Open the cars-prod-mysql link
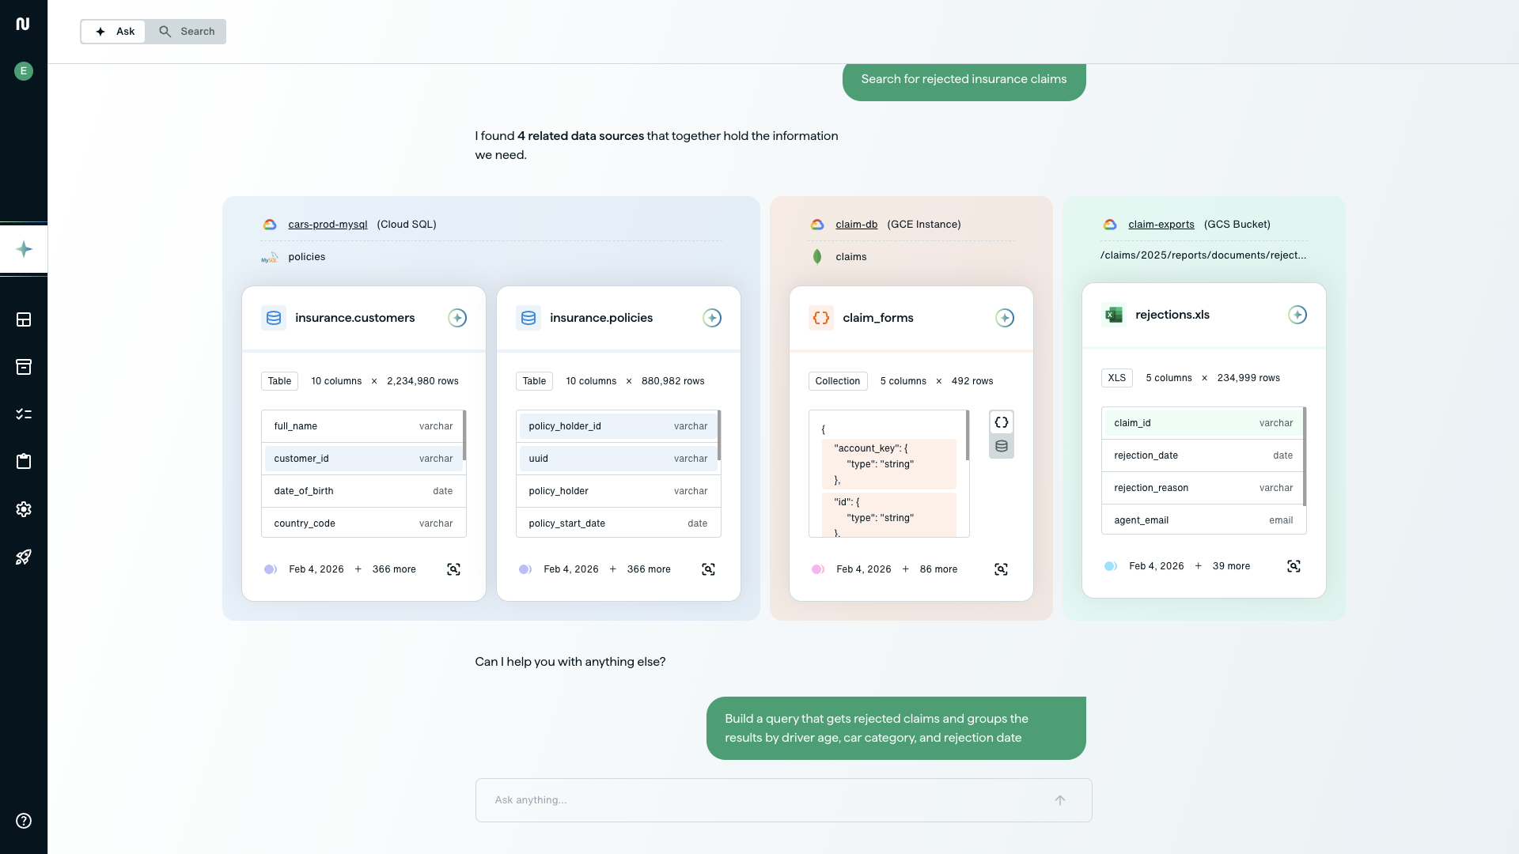This screenshot has height=854, width=1519. [x=328, y=225]
